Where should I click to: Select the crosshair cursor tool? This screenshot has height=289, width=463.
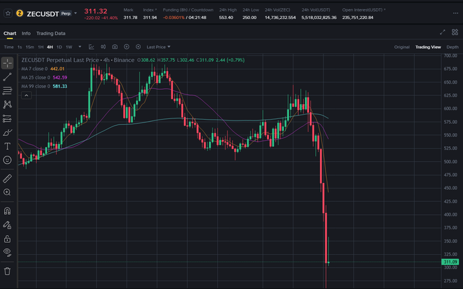(7, 63)
